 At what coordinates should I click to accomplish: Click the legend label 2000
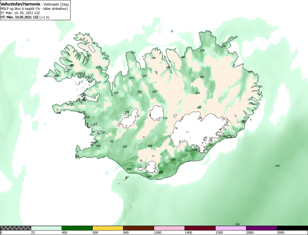pos(250,233)
